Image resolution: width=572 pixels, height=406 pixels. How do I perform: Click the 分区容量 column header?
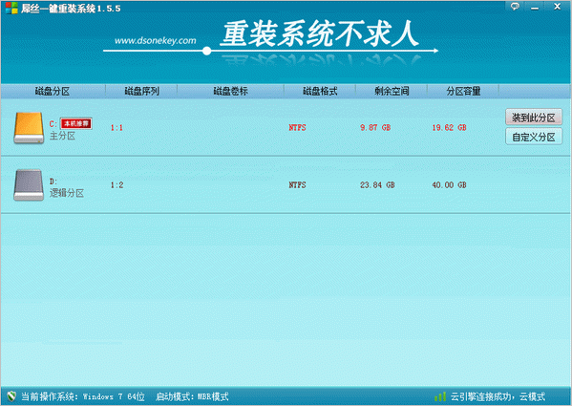(x=463, y=91)
